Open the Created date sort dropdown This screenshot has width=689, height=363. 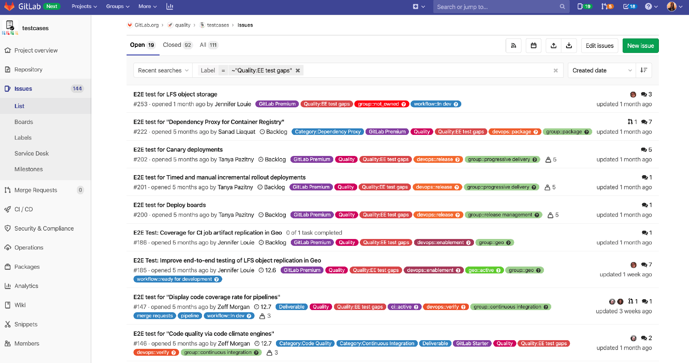coord(602,70)
